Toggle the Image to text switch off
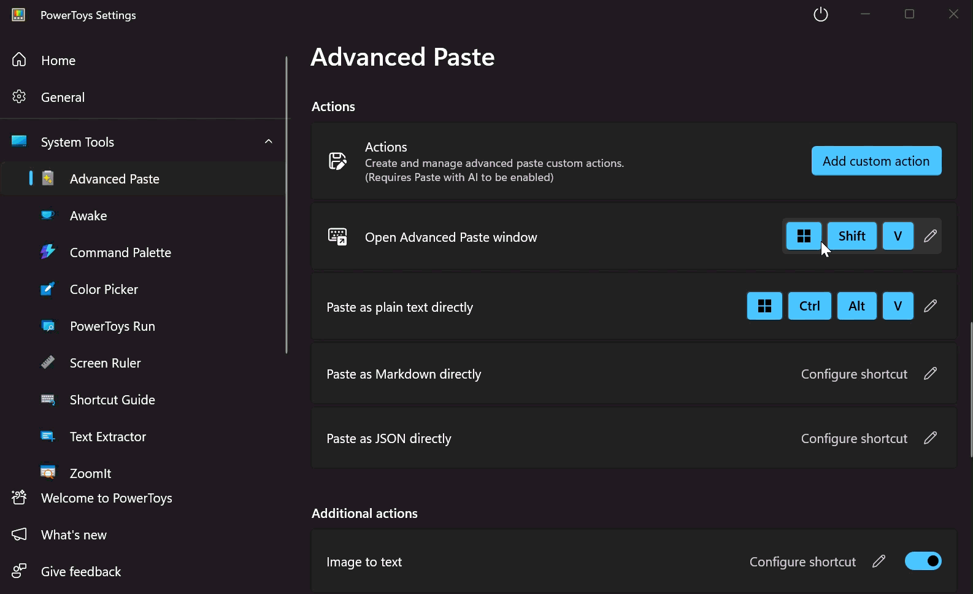Screen dimensions: 973x594 click(x=923, y=561)
